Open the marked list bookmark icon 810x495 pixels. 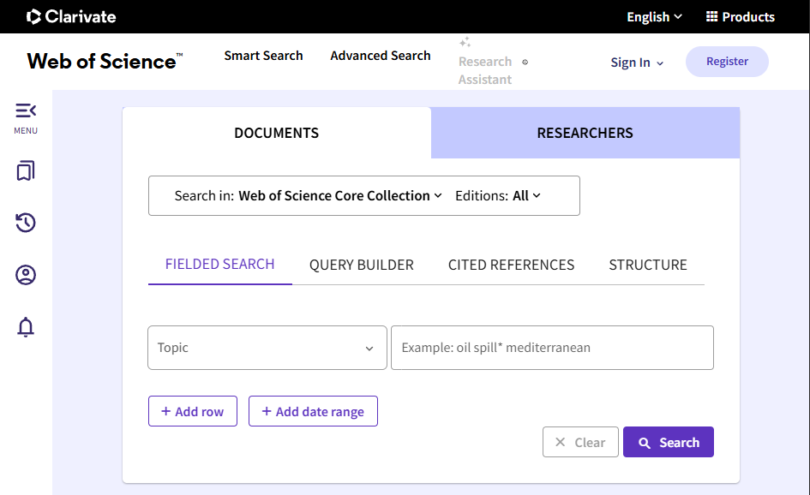(x=26, y=171)
